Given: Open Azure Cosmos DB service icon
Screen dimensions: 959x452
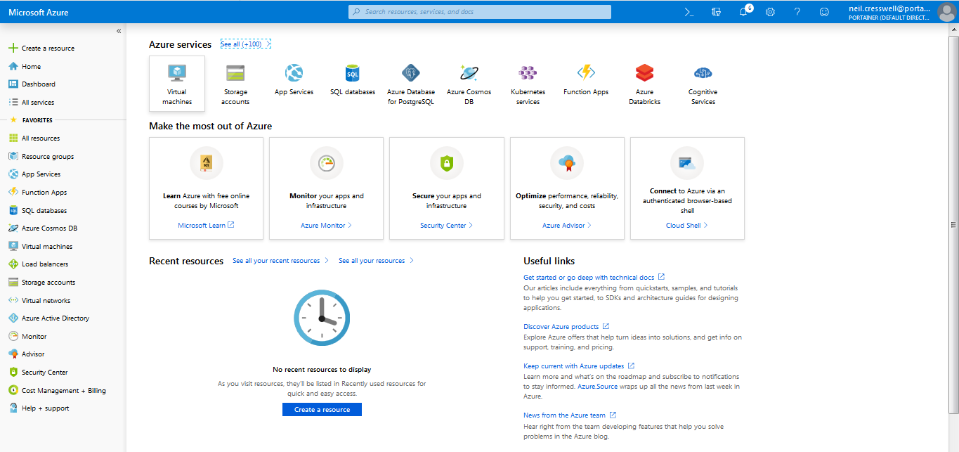Looking at the screenshot, I should tap(469, 73).
